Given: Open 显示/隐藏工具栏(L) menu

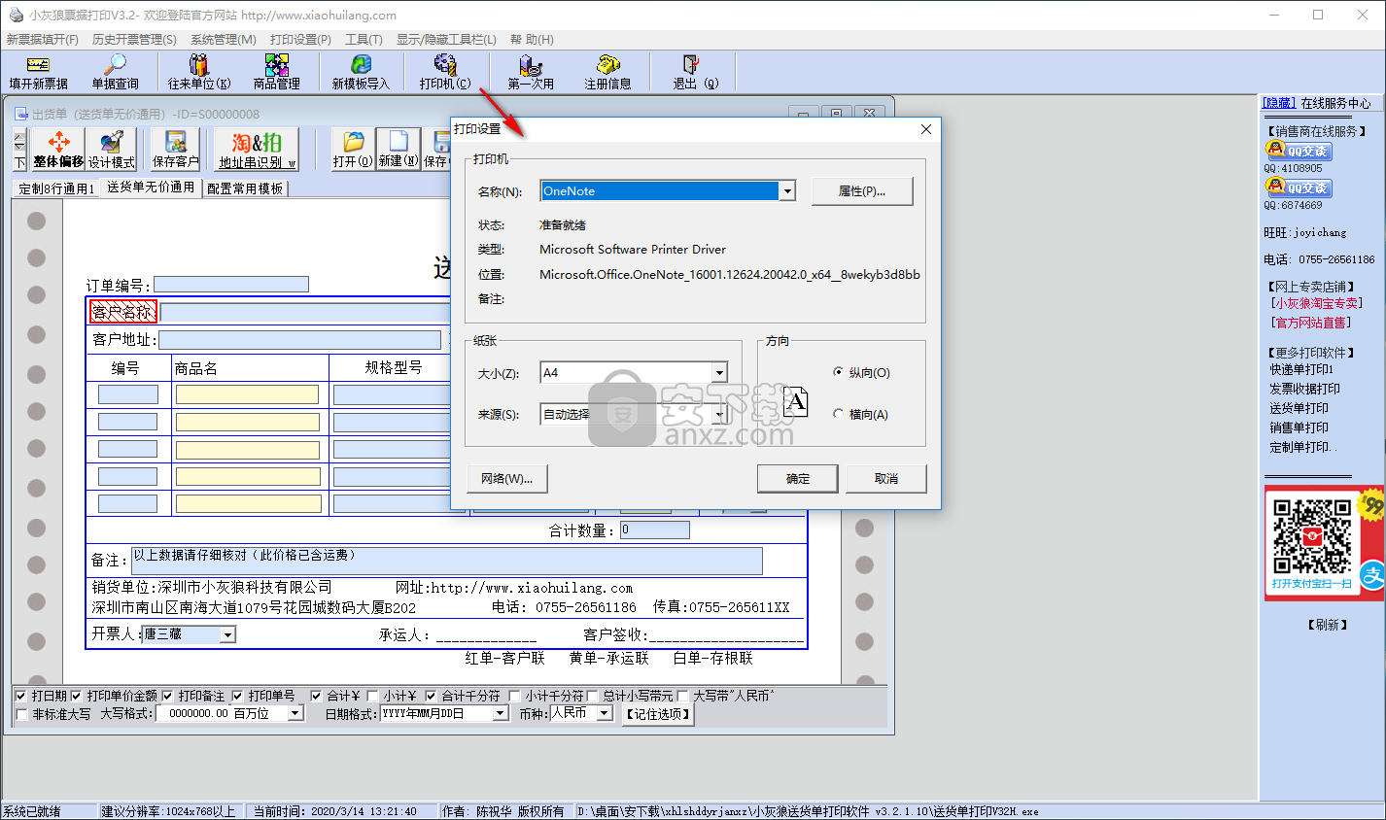Looking at the screenshot, I should click(446, 40).
